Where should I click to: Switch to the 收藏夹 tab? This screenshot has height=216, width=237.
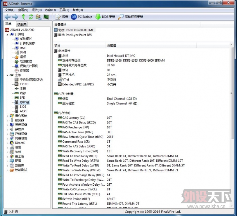click(x=22, y=24)
